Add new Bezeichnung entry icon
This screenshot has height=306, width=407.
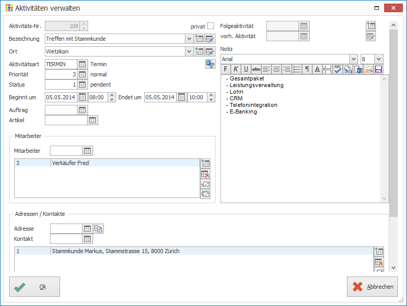199,39
